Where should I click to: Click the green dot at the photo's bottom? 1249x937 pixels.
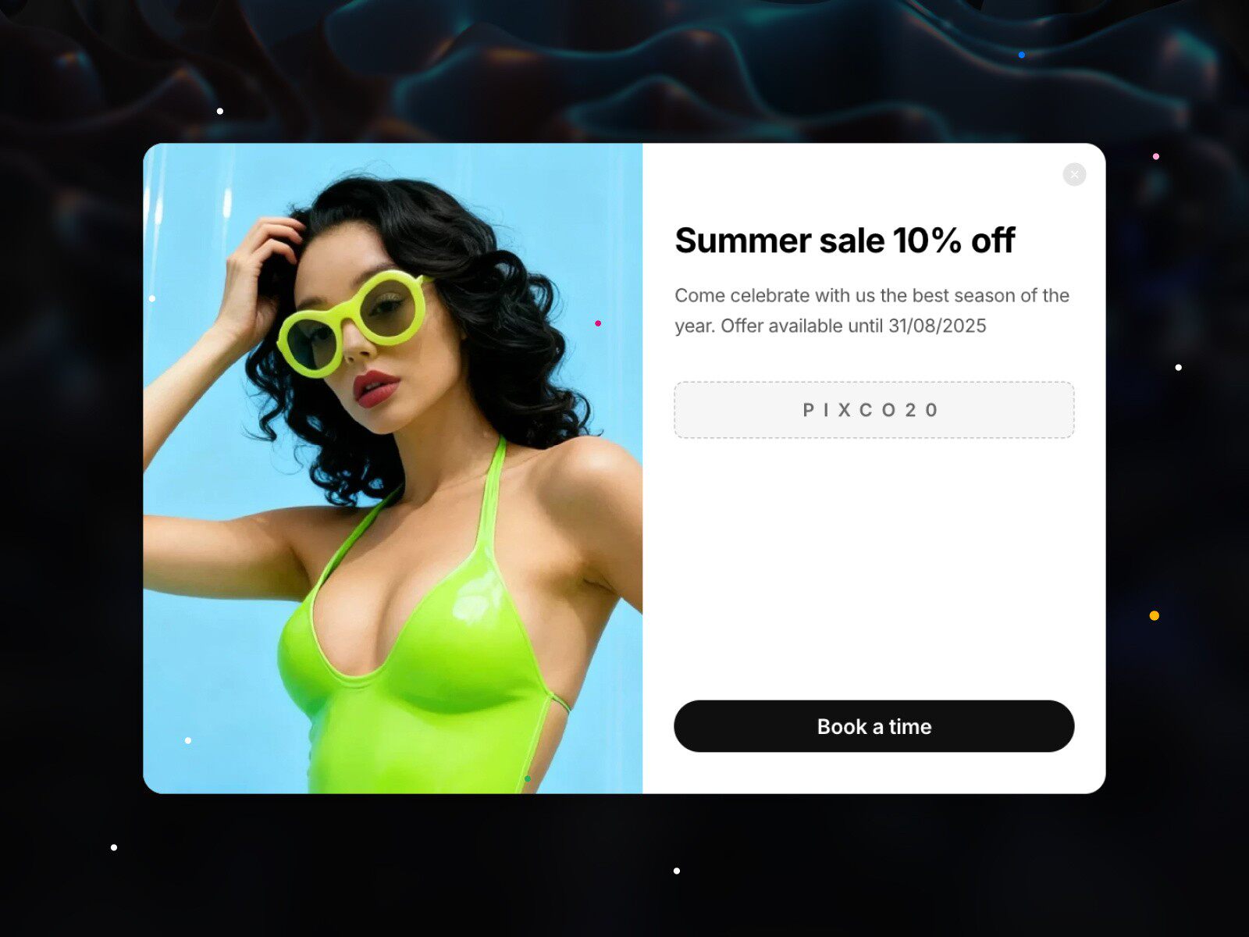coord(528,778)
